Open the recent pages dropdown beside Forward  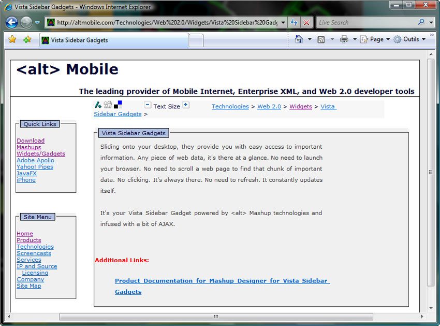pos(37,22)
